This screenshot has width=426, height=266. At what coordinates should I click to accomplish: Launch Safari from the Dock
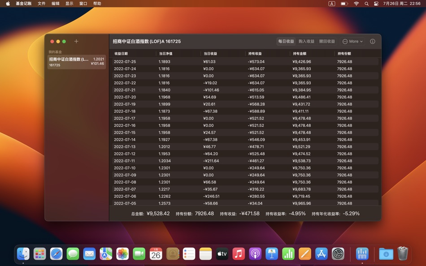click(x=56, y=254)
